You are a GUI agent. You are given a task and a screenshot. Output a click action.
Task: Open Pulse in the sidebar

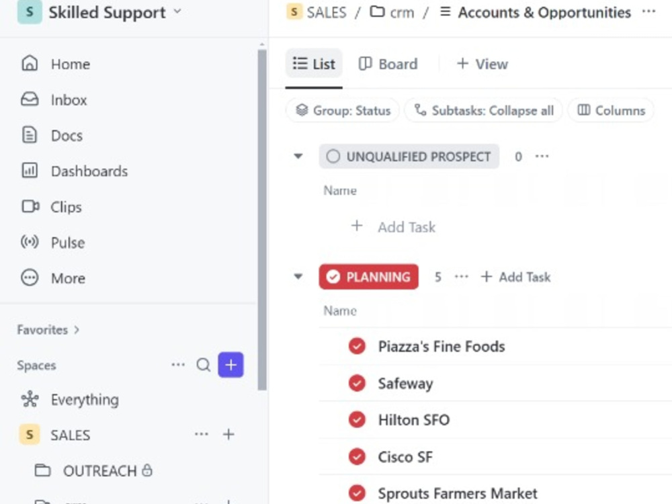pos(52,242)
